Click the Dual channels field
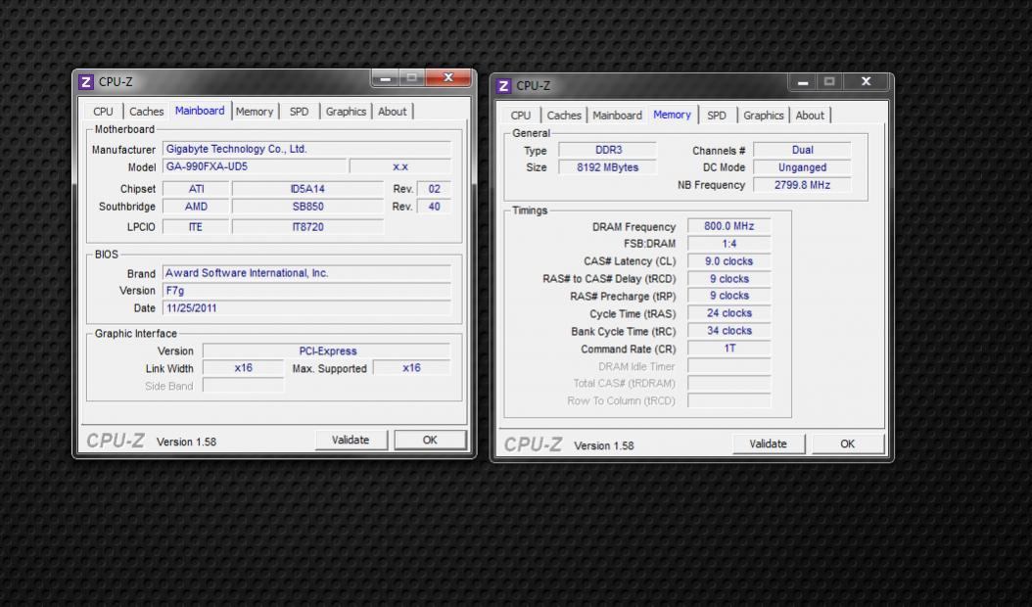The height and width of the screenshot is (607, 1032). (x=802, y=150)
